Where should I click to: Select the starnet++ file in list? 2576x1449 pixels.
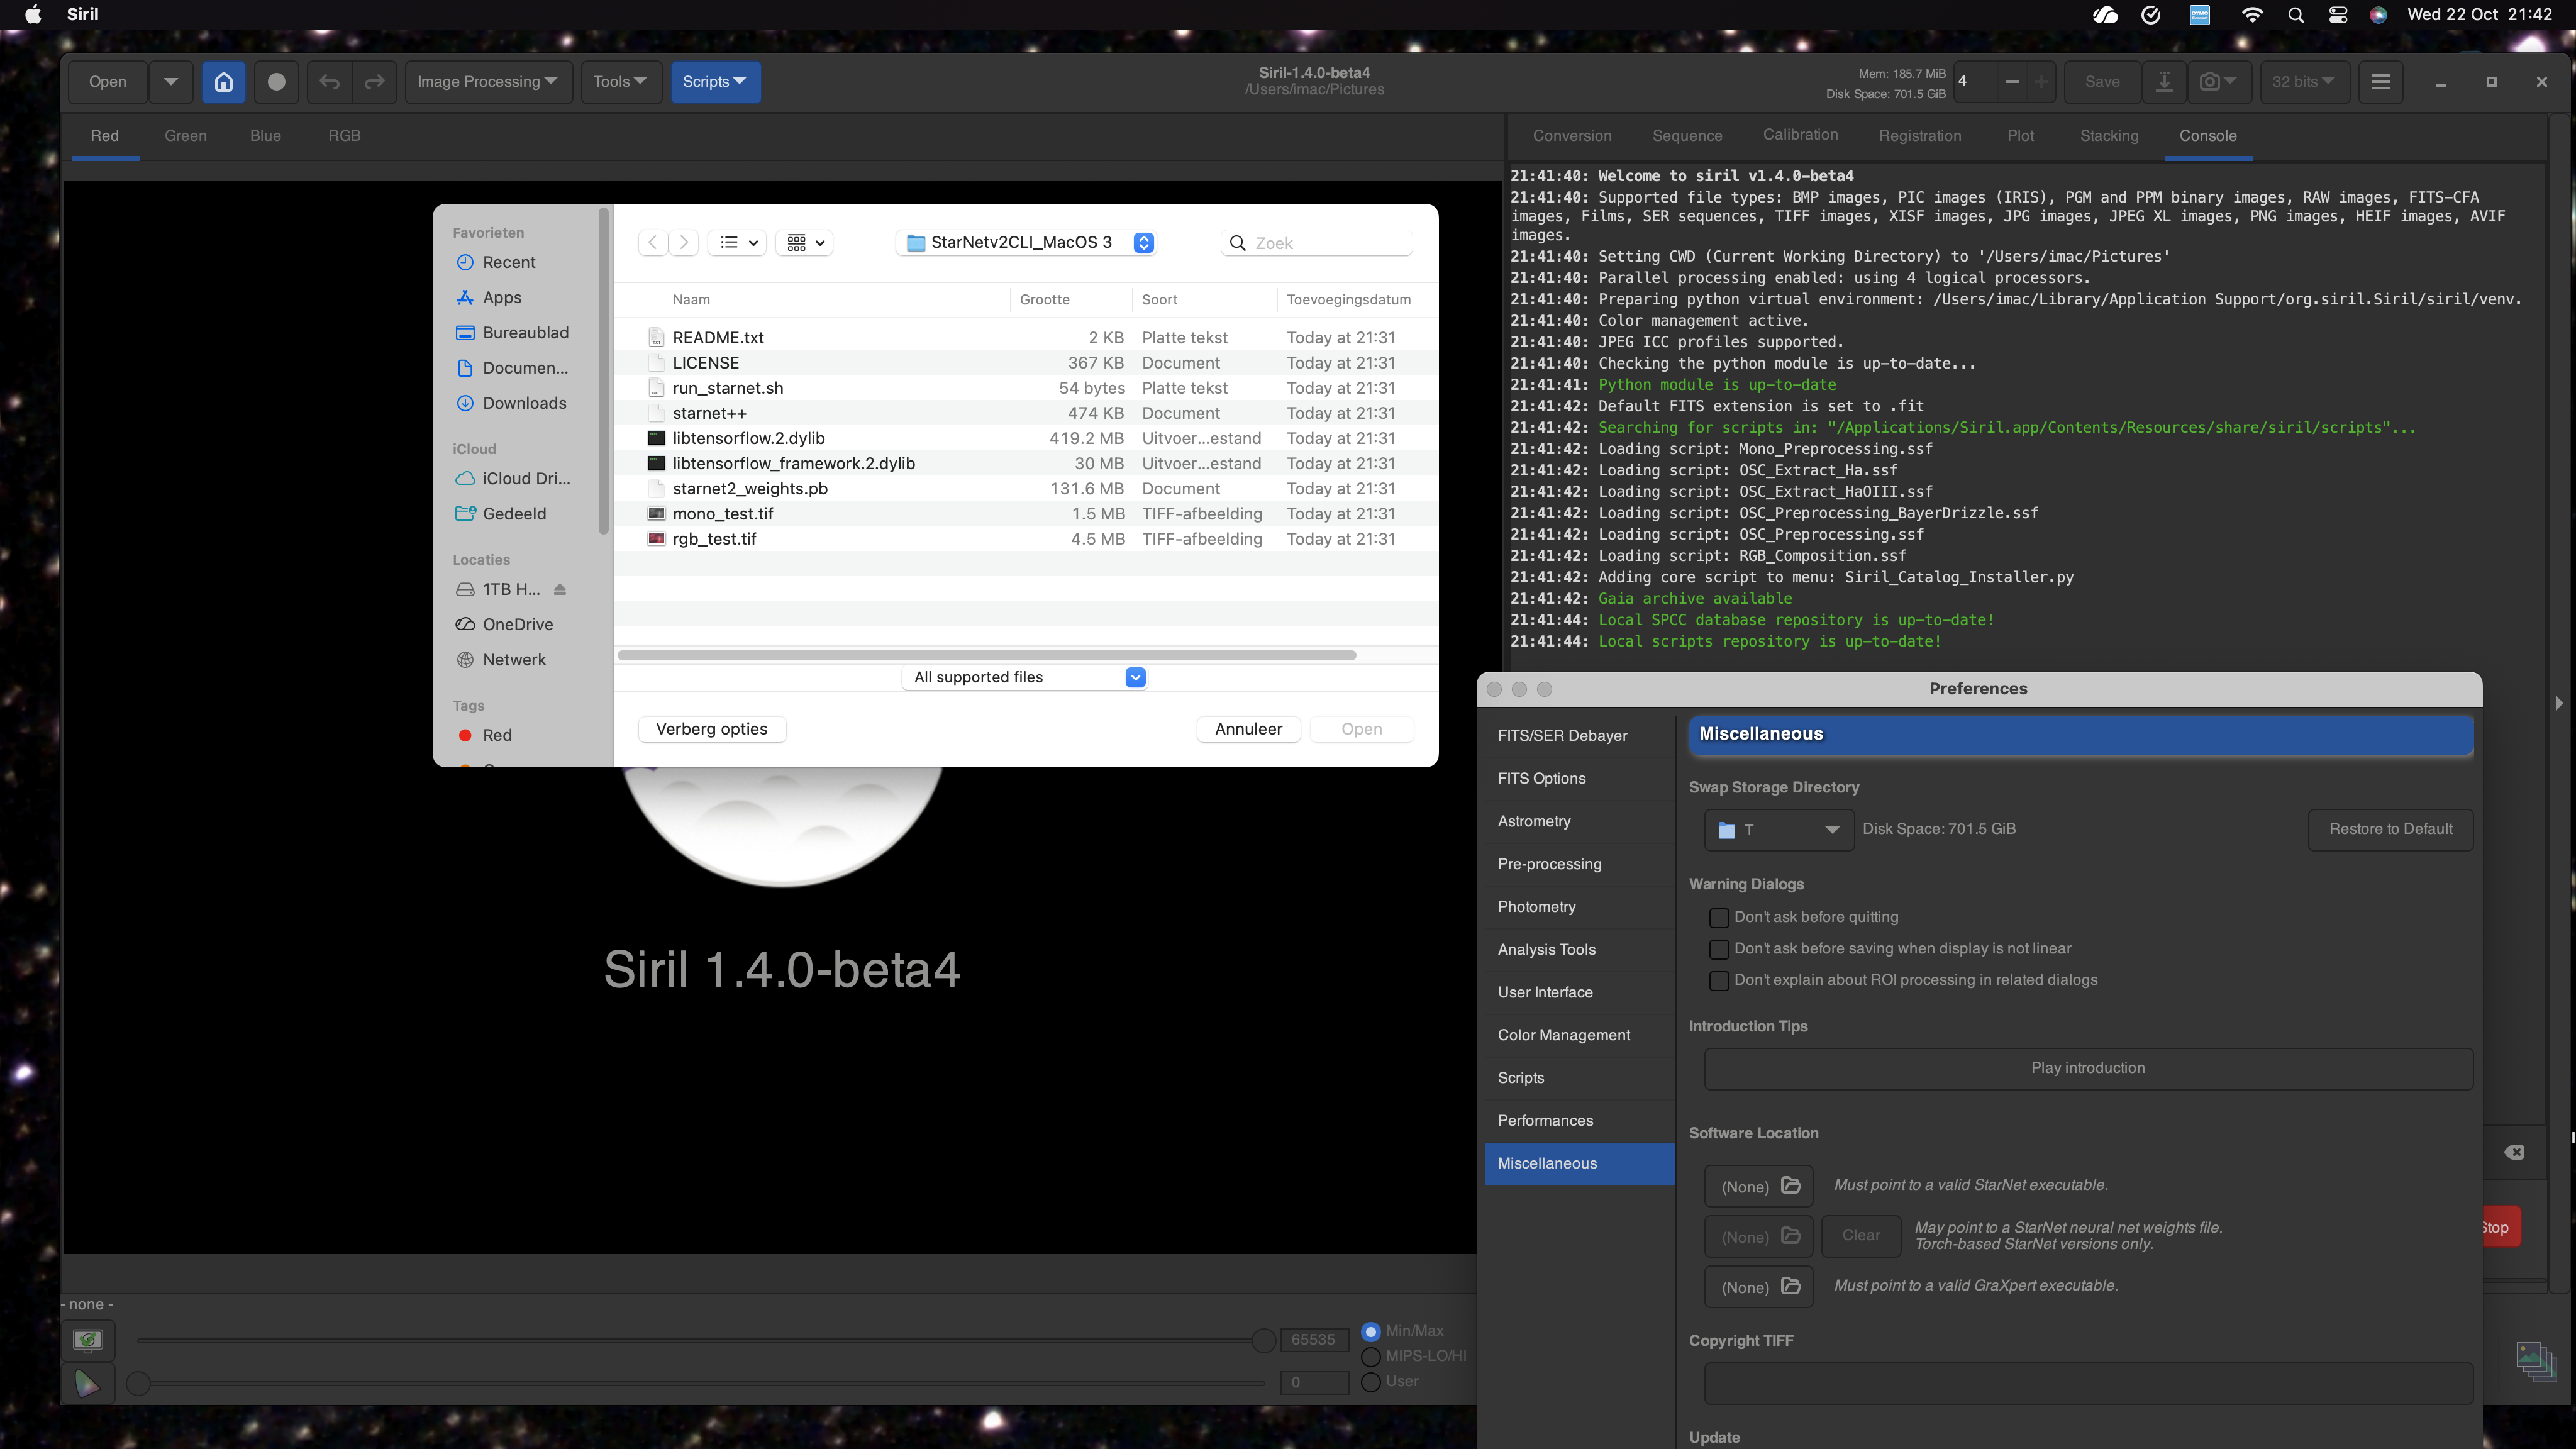709,413
